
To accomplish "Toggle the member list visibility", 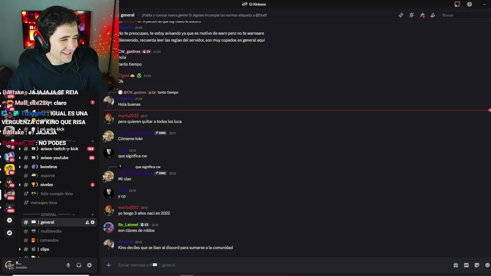I will 433,15.
